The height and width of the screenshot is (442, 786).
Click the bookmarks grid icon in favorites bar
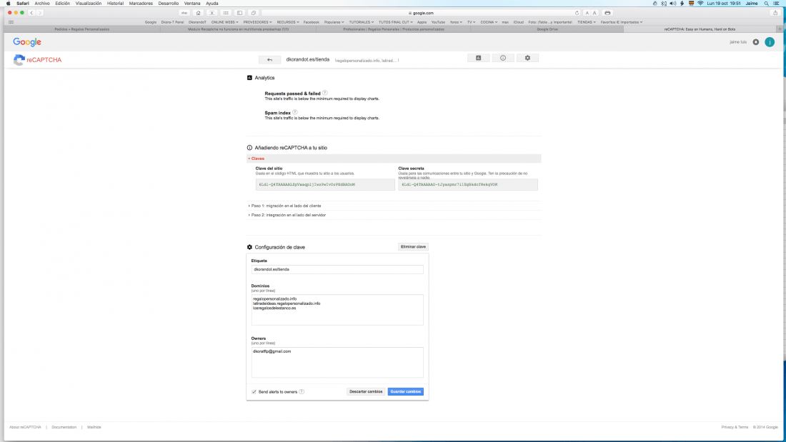pos(11,22)
